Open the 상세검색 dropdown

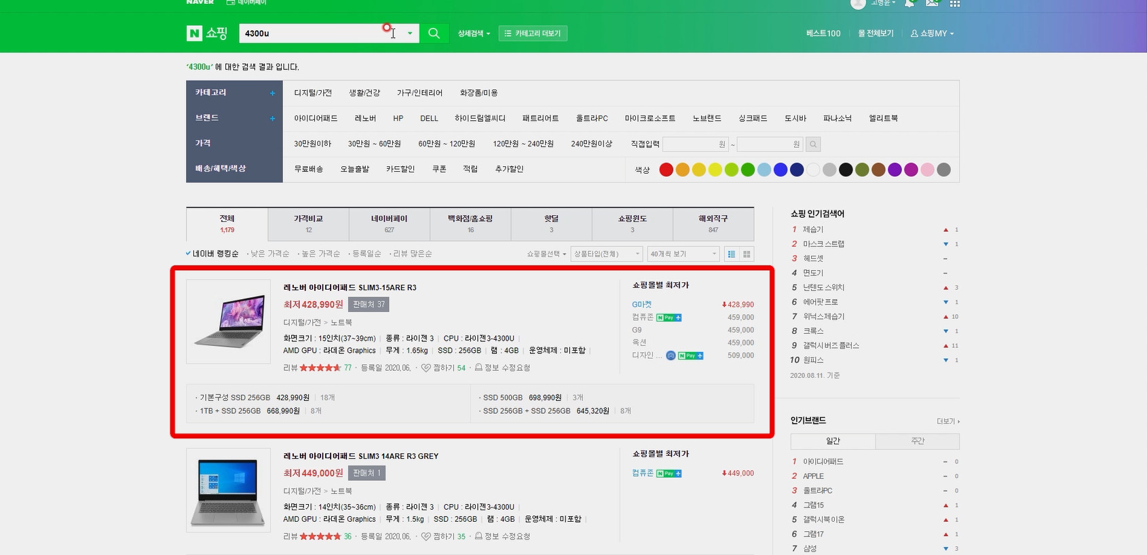pos(473,33)
